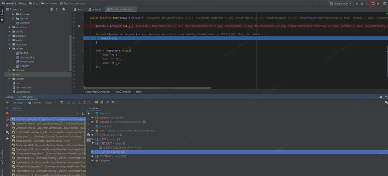Click the Debug bug icon in top toolbar
Screen dimensions: 388x176
(362, 3)
